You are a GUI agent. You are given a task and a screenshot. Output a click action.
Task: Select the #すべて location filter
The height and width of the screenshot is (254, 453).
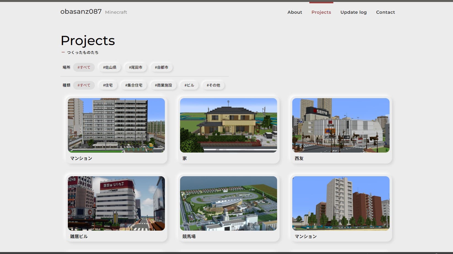[x=84, y=67]
